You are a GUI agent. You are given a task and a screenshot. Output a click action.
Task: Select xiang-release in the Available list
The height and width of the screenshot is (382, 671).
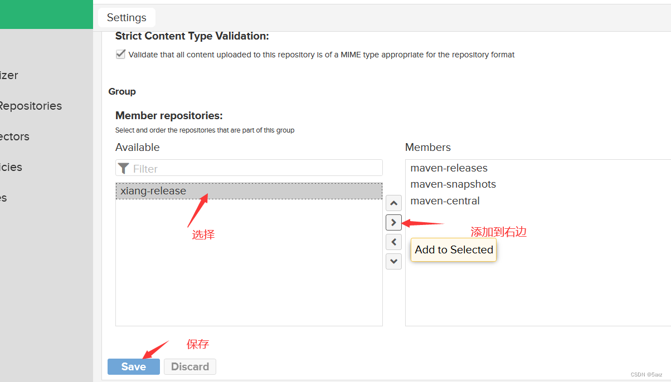pyautogui.click(x=249, y=191)
